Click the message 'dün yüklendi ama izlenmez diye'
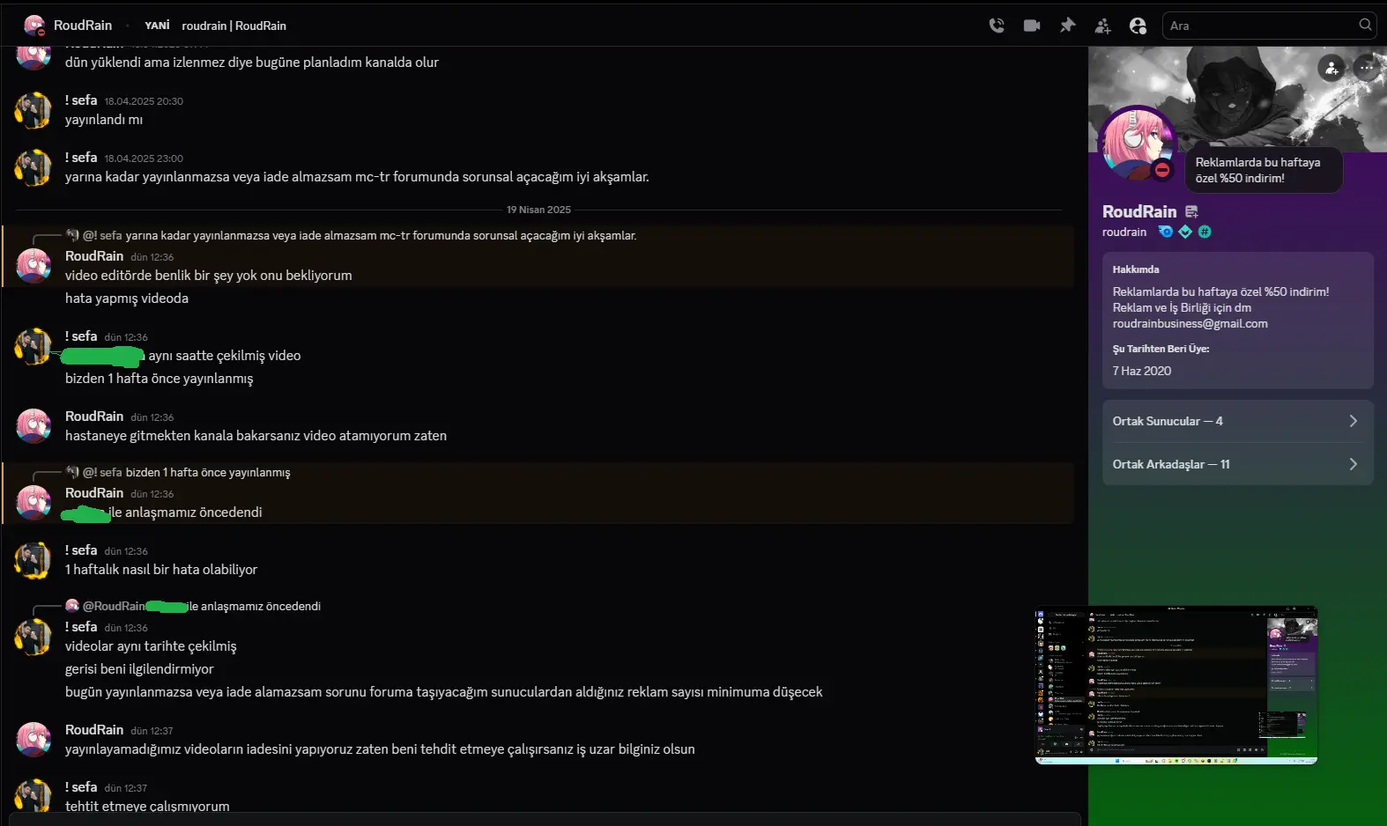This screenshot has height=826, width=1387. [251, 63]
